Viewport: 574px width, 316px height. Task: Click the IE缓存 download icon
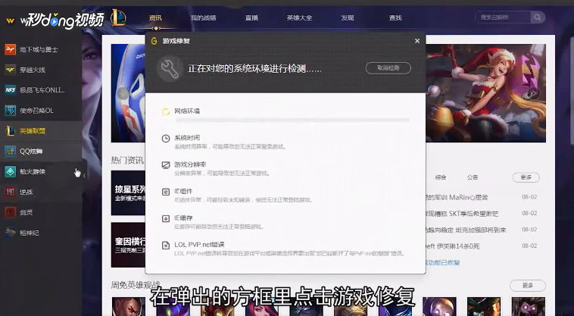(166, 218)
